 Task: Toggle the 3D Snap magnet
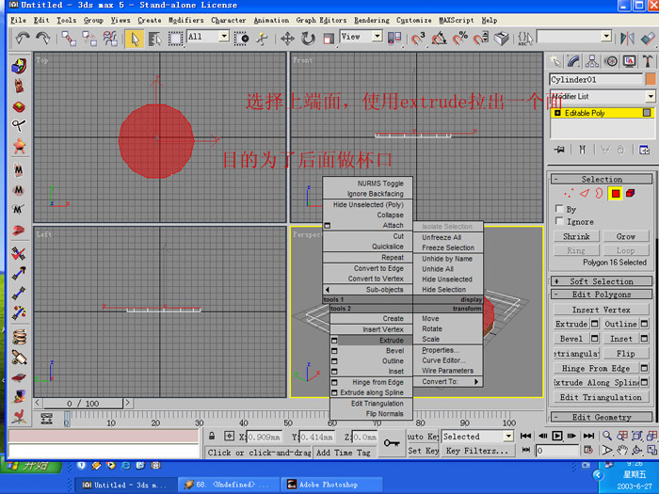click(x=417, y=39)
